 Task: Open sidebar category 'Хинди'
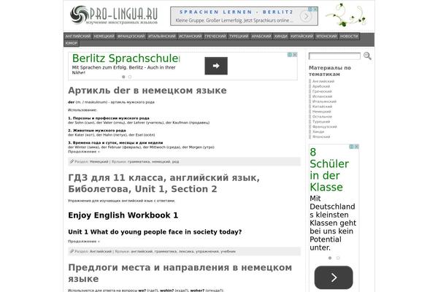318,131
